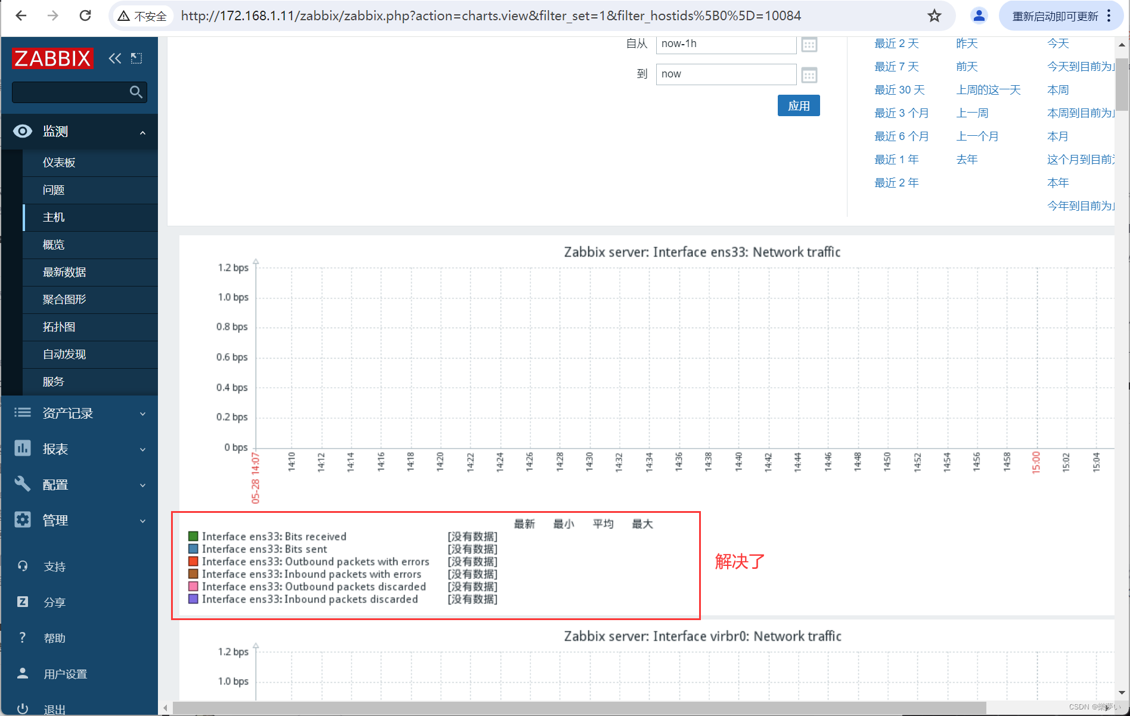Click the 支持 headset icon
Image resolution: width=1130 pixels, height=716 pixels.
(x=22, y=566)
